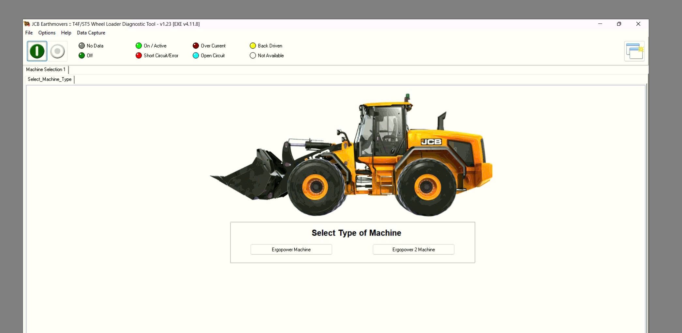Click the JCB app icon in the title bar
Viewport: 682px width, 333px height.
[27, 24]
